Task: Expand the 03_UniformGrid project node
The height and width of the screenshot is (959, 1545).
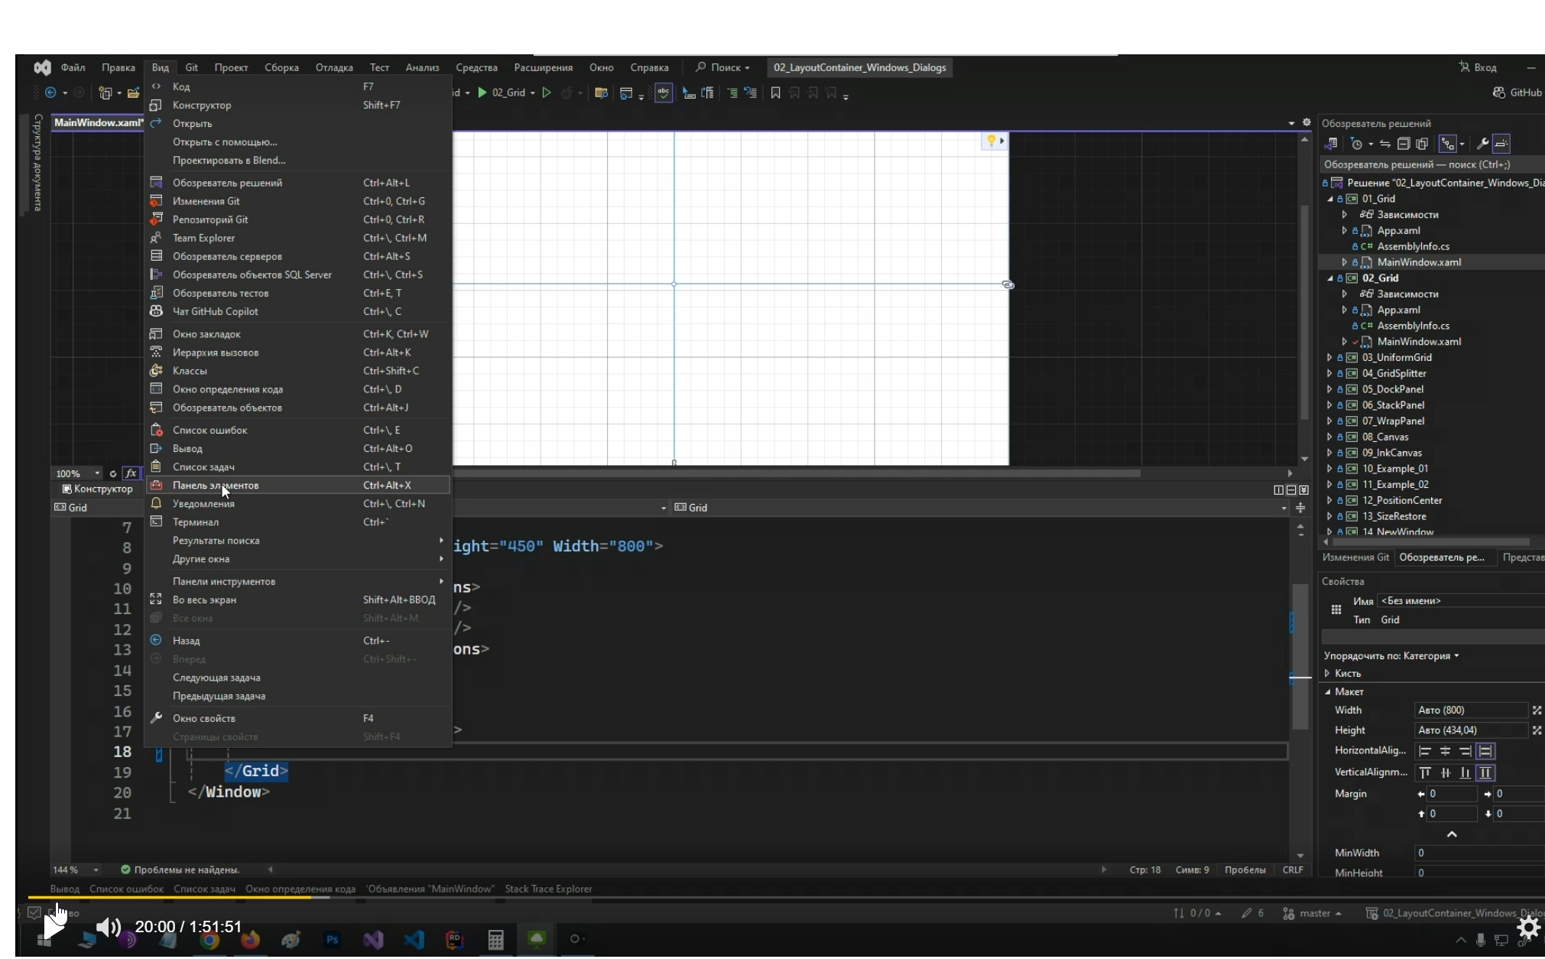Action: [1329, 358]
